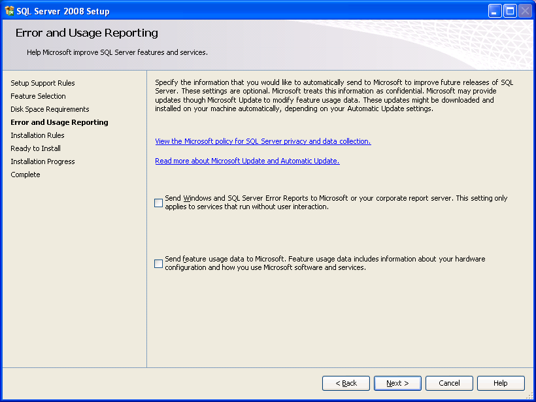536x402 pixels.
Task: Enable sending feature usage data to Microsoft
Action: [158, 263]
